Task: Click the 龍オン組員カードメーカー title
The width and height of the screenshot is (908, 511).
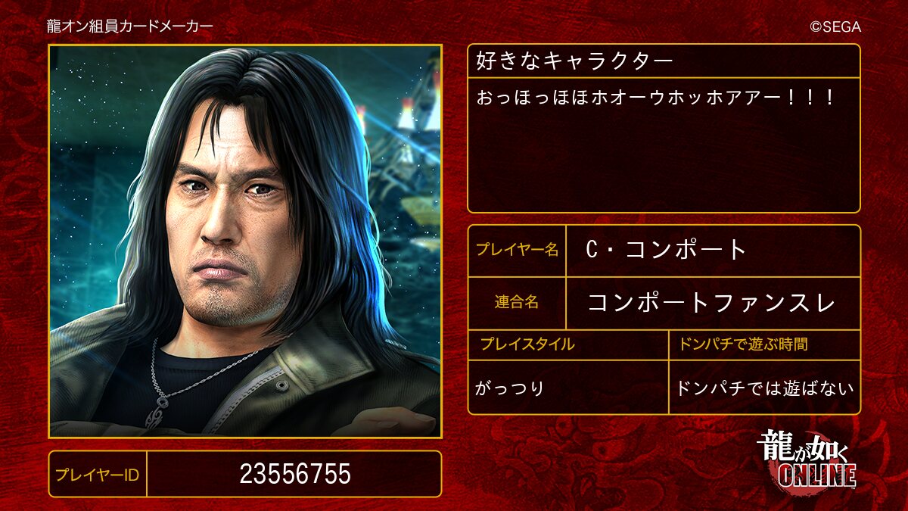Action: [129, 26]
